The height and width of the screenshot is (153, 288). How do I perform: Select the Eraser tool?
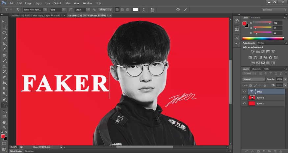(x=4, y=77)
